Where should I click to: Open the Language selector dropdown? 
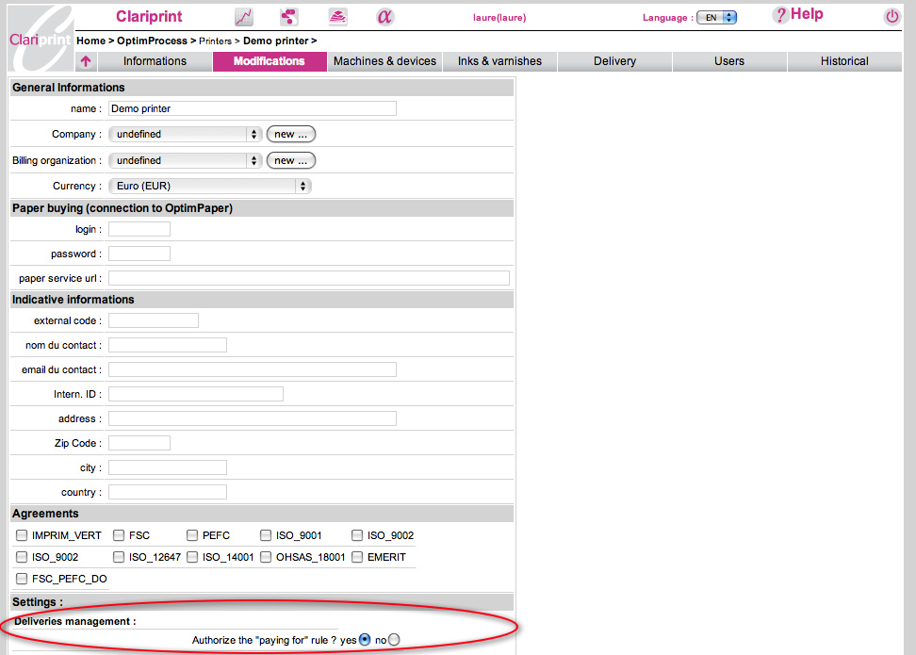pyautogui.click(x=716, y=17)
